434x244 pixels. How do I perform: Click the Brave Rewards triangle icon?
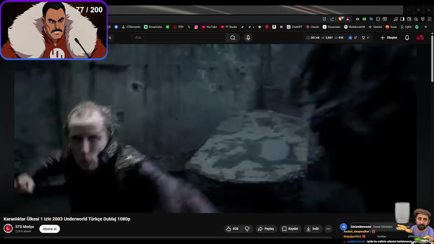tap(348, 19)
